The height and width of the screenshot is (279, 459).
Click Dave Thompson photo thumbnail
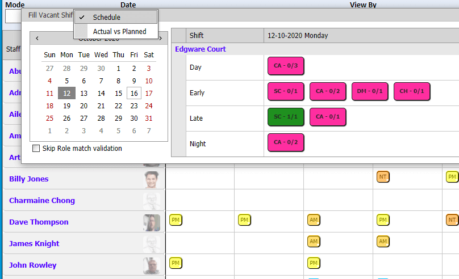[x=152, y=223]
